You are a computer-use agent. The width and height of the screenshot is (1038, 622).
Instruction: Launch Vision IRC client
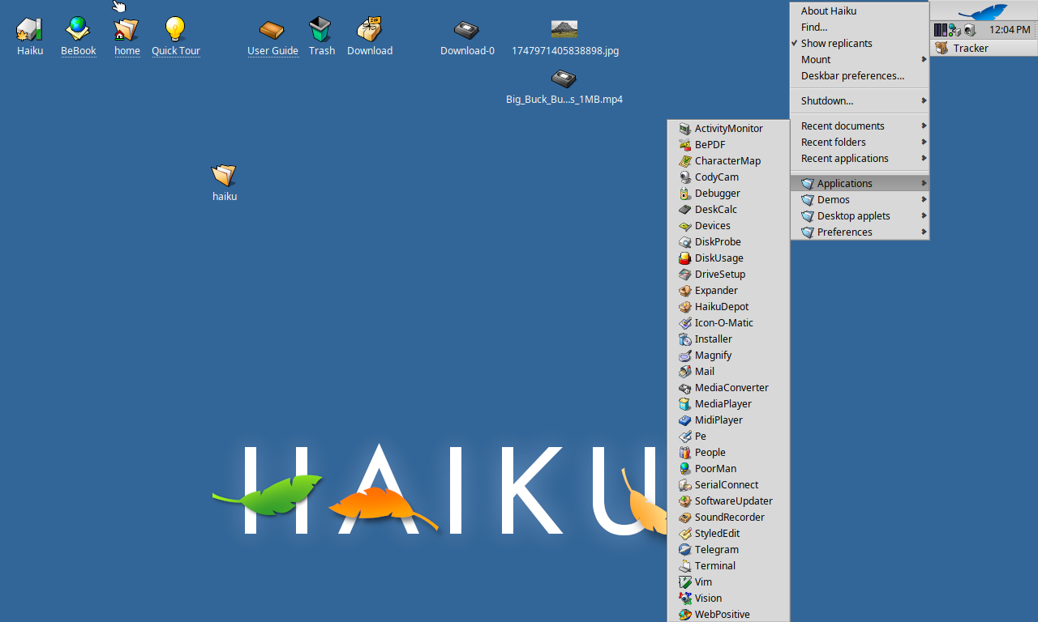tap(728, 598)
